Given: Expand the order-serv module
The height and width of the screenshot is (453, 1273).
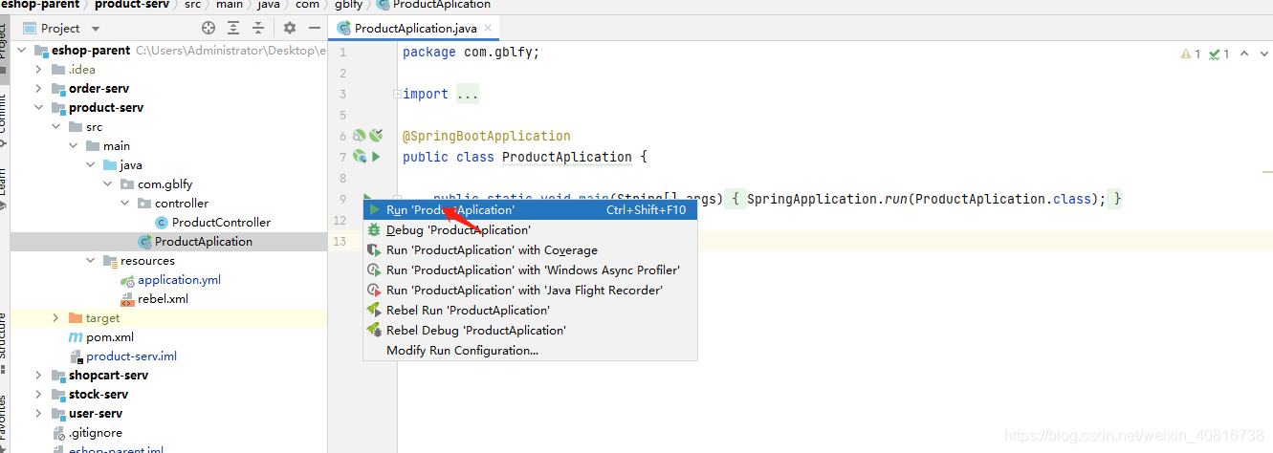Looking at the screenshot, I should click(x=38, y=89).
